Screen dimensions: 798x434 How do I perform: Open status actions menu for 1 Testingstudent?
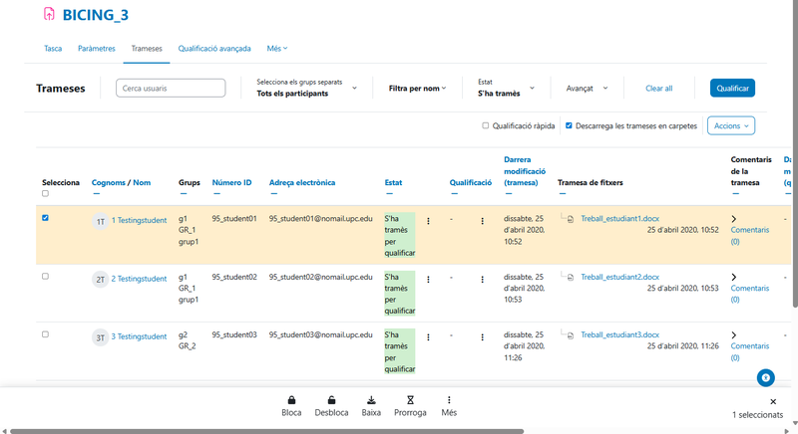pyautogui.click(x=429, y=222)
